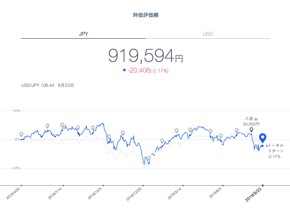This screenshot has width=290, height=208.
Task: Click the deposit icon beside the 入金 label
Action: coord(256,119)
